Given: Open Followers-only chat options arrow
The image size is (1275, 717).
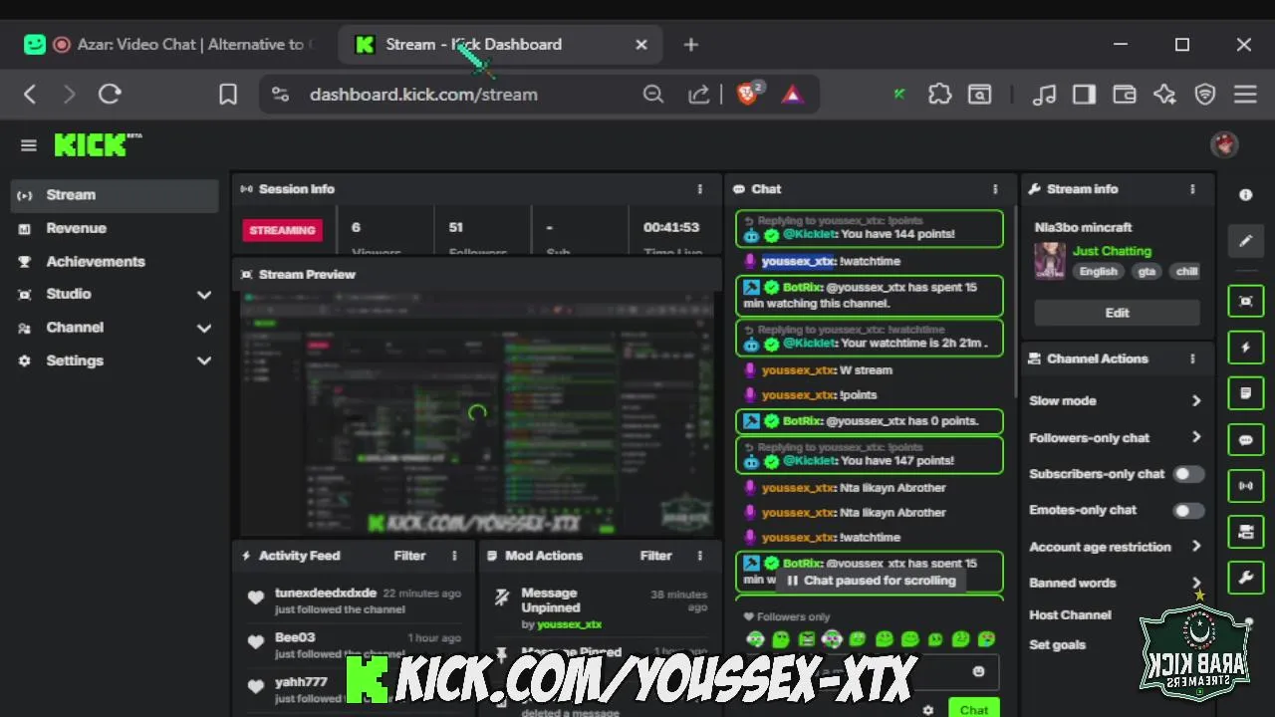Looking at the screenshot, I should coord(1196,437).
